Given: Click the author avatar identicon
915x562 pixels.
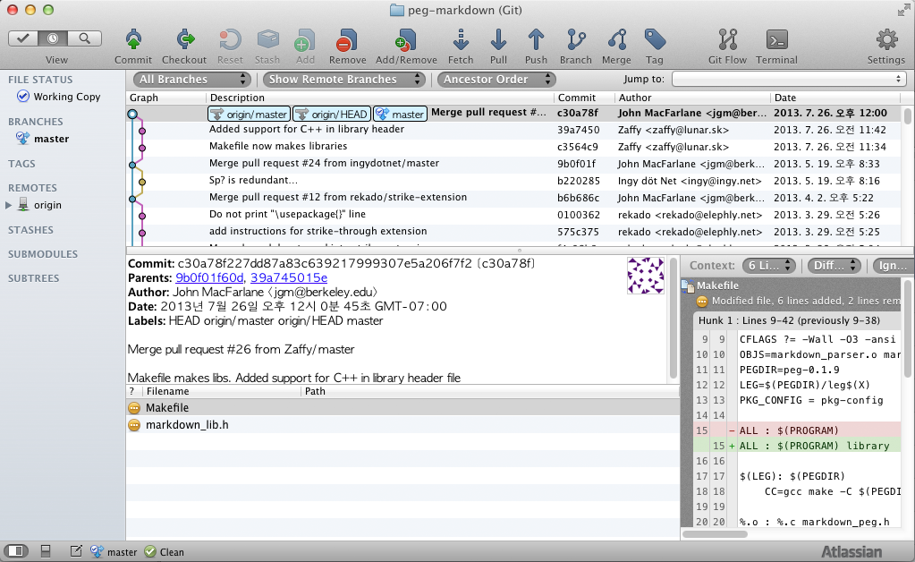Looking at the screenshot, I should click(x=646, y=276).
